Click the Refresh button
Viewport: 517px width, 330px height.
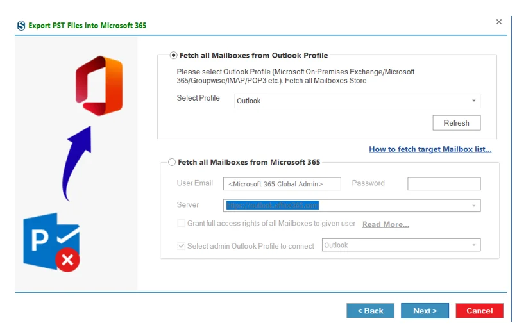pos(456,123)
